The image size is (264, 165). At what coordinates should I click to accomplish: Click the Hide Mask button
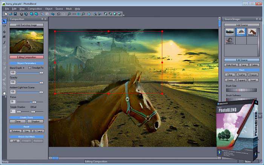coord(231,65)
